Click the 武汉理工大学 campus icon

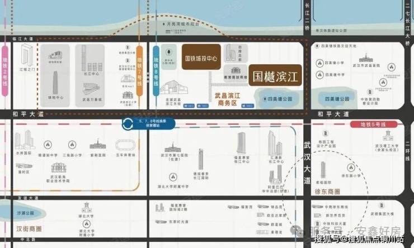pos(387,136)
